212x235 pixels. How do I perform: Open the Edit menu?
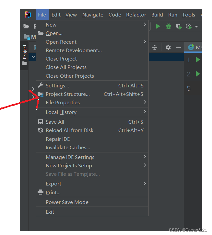click(56, 15)
